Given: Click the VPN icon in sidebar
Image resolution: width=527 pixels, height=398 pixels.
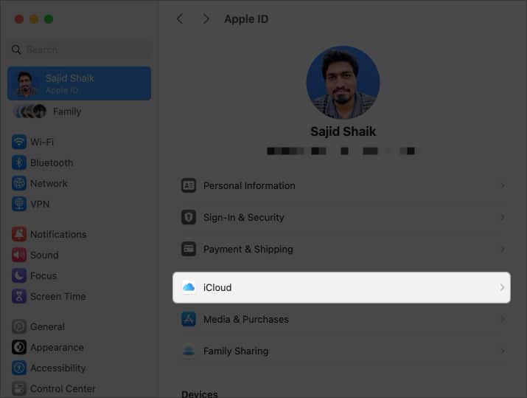Looking at the screenshot, I should point(19,204).
